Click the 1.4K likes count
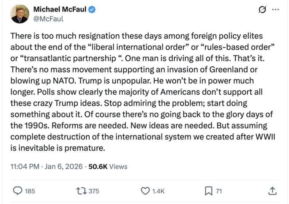This screenshot has height=204, width=289. [x=159, y=191]
